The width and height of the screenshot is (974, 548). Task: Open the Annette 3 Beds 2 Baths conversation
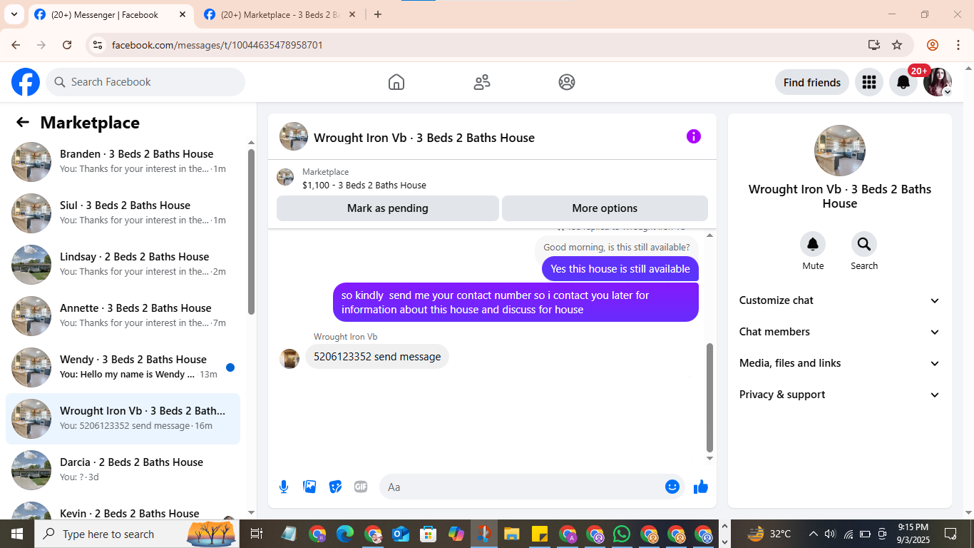coord(123,316)
